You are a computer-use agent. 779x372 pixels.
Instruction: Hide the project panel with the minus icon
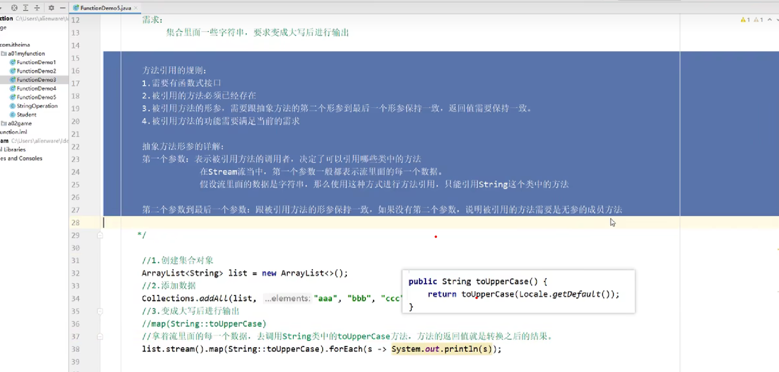click(63, 8)
